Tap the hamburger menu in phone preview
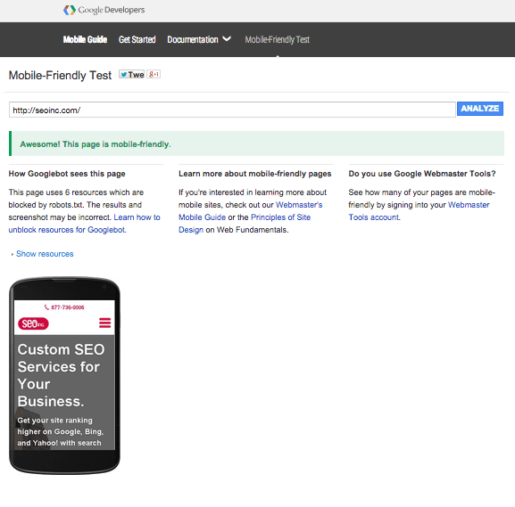The height and width of the screenshot is (507, 515). pos(104,323)
